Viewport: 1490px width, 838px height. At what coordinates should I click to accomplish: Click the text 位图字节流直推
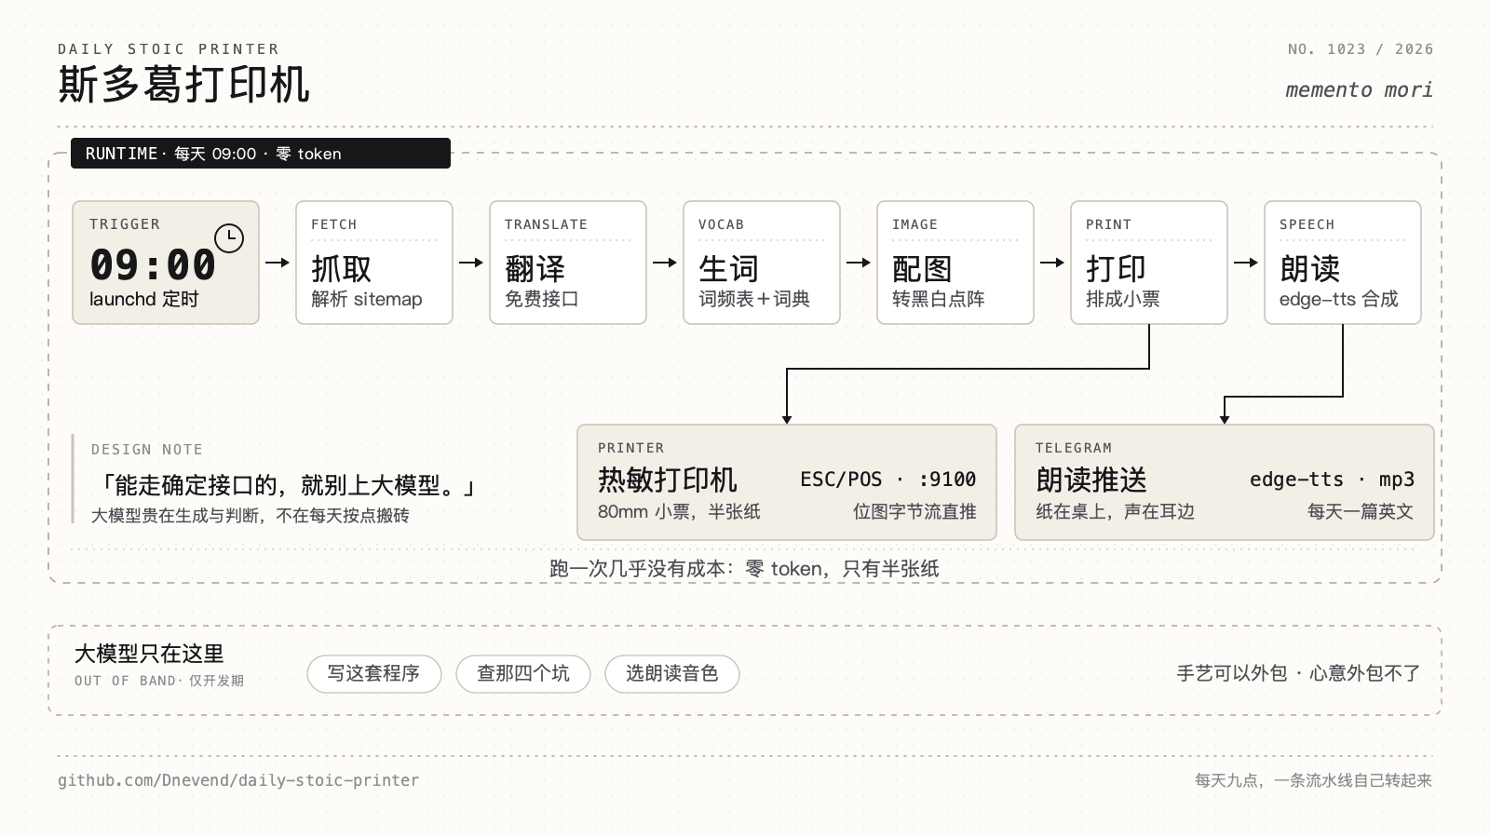[914, 512]
